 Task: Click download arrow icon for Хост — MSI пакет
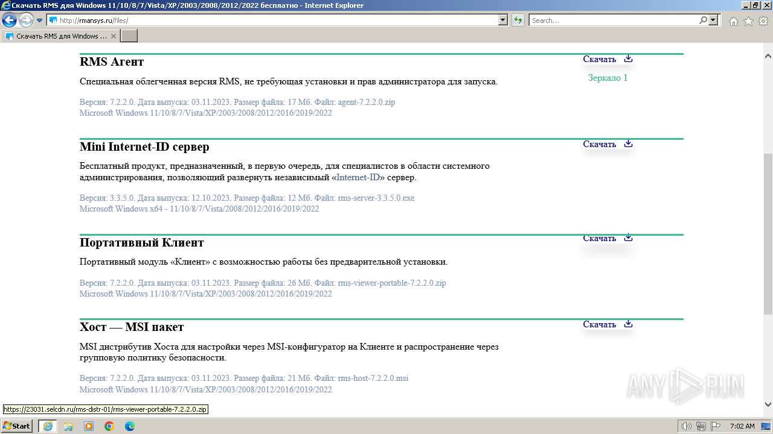point(628,324)
